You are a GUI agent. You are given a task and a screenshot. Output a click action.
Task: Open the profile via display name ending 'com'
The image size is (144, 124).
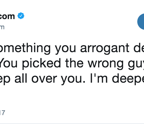pyautogui.click(x=7, y=16)
